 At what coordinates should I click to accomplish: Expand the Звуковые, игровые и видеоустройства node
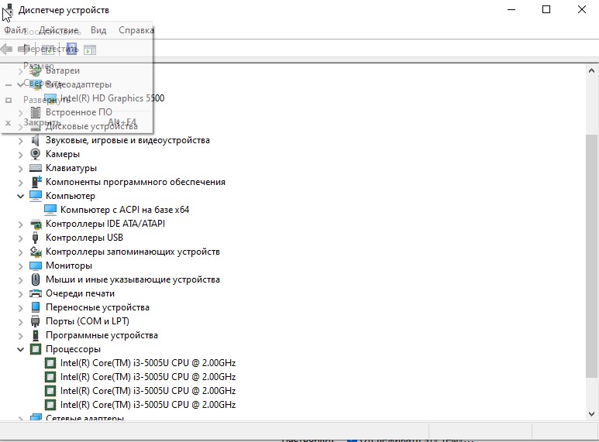click(21, 141)
